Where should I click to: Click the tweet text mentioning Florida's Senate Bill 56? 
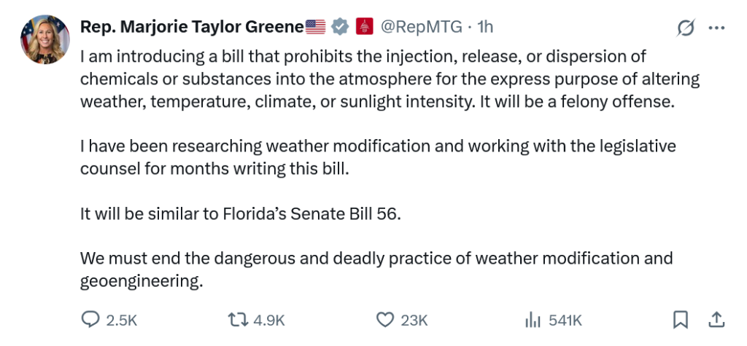tap(241, 216)
